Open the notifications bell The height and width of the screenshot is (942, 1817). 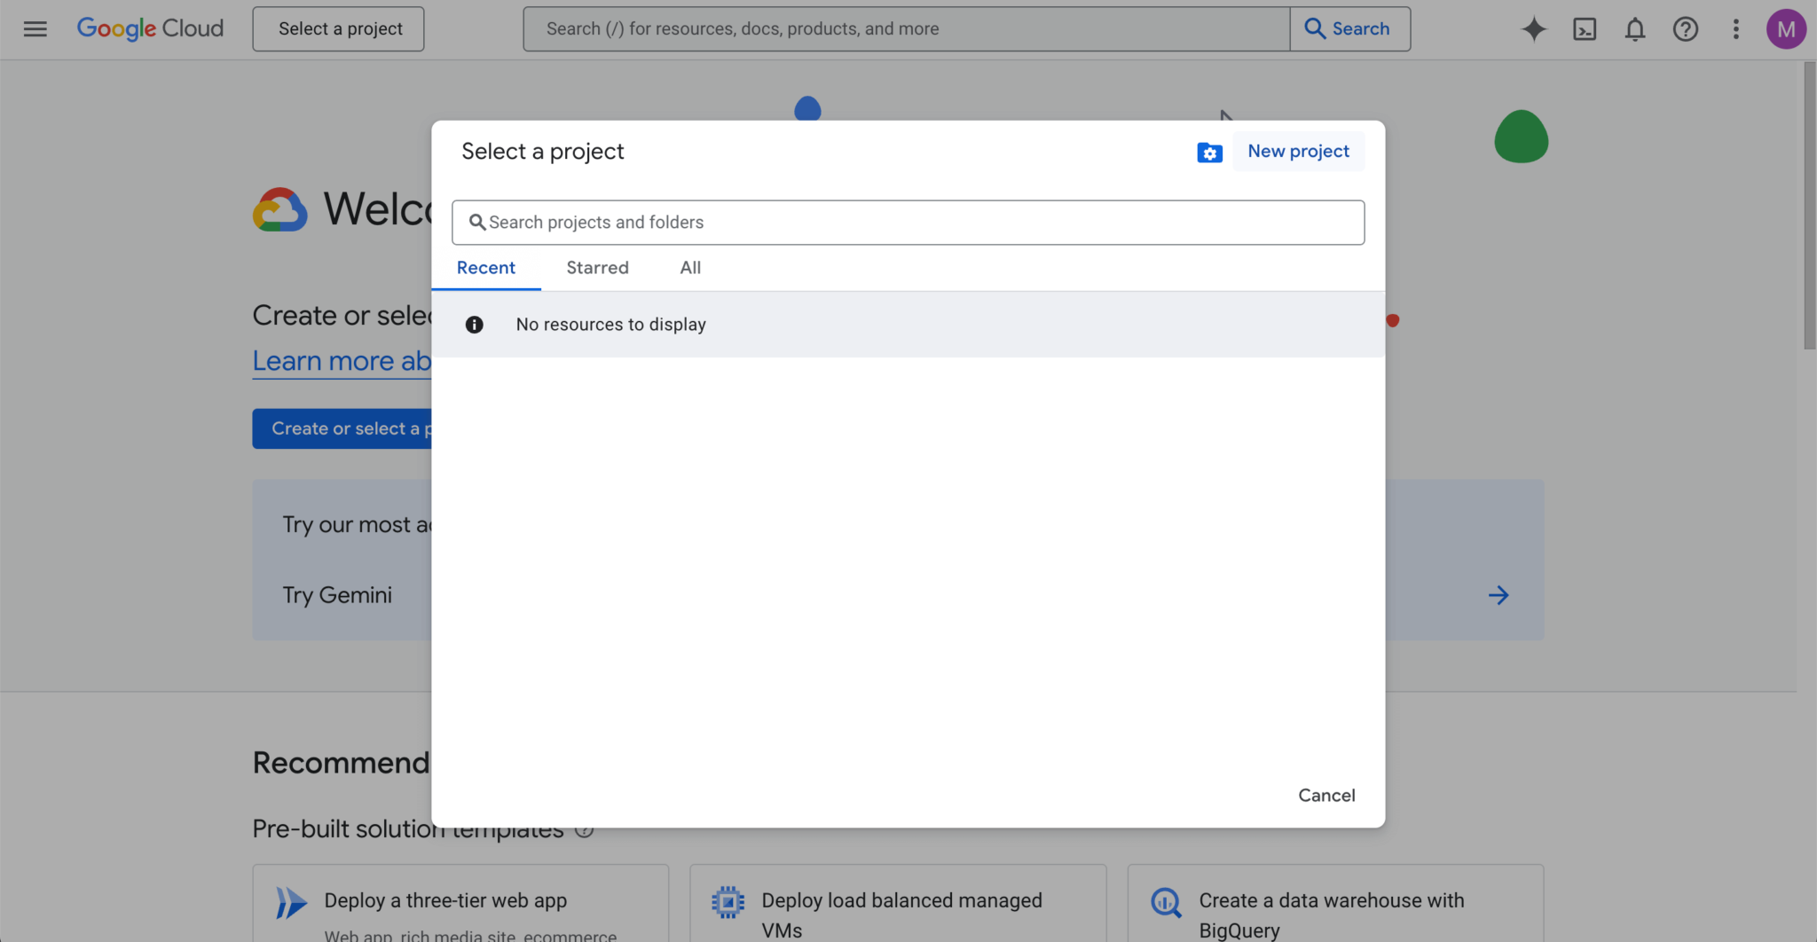pos(1635,28)
